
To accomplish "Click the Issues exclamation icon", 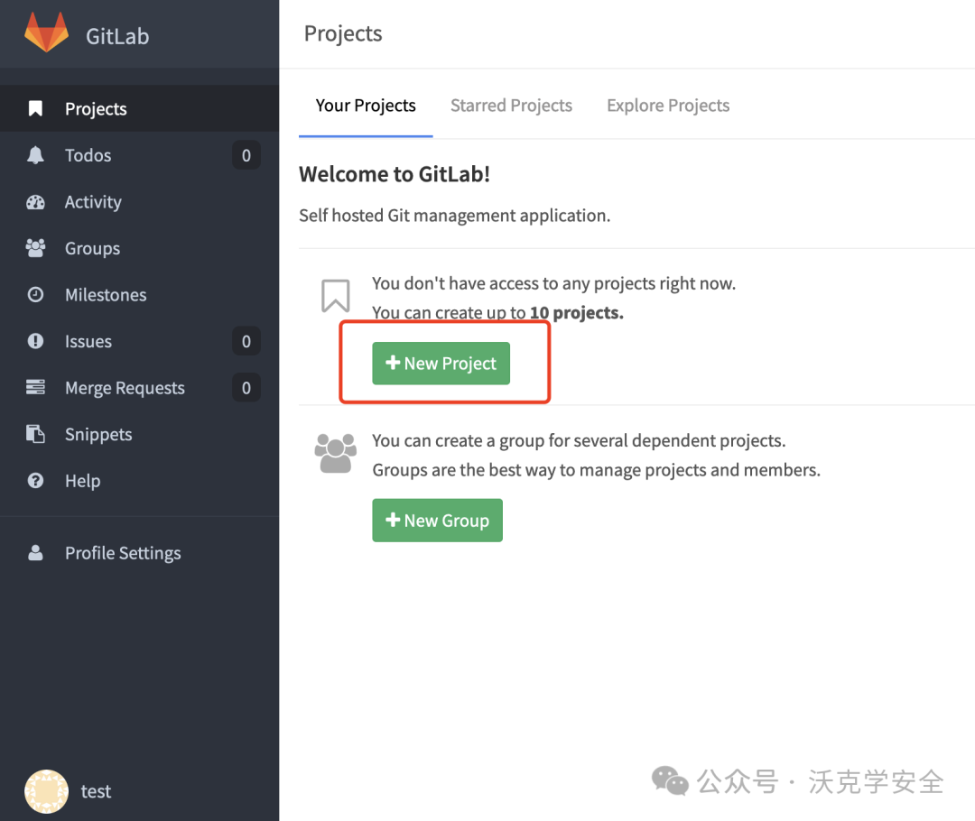I will pos(35,341).
